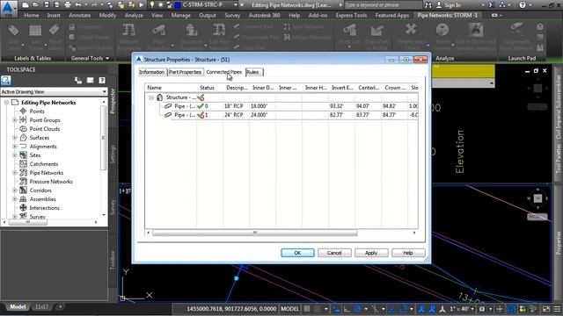Open the Survey ribbon tab
The image size is (563, 316).
point(232,16)
